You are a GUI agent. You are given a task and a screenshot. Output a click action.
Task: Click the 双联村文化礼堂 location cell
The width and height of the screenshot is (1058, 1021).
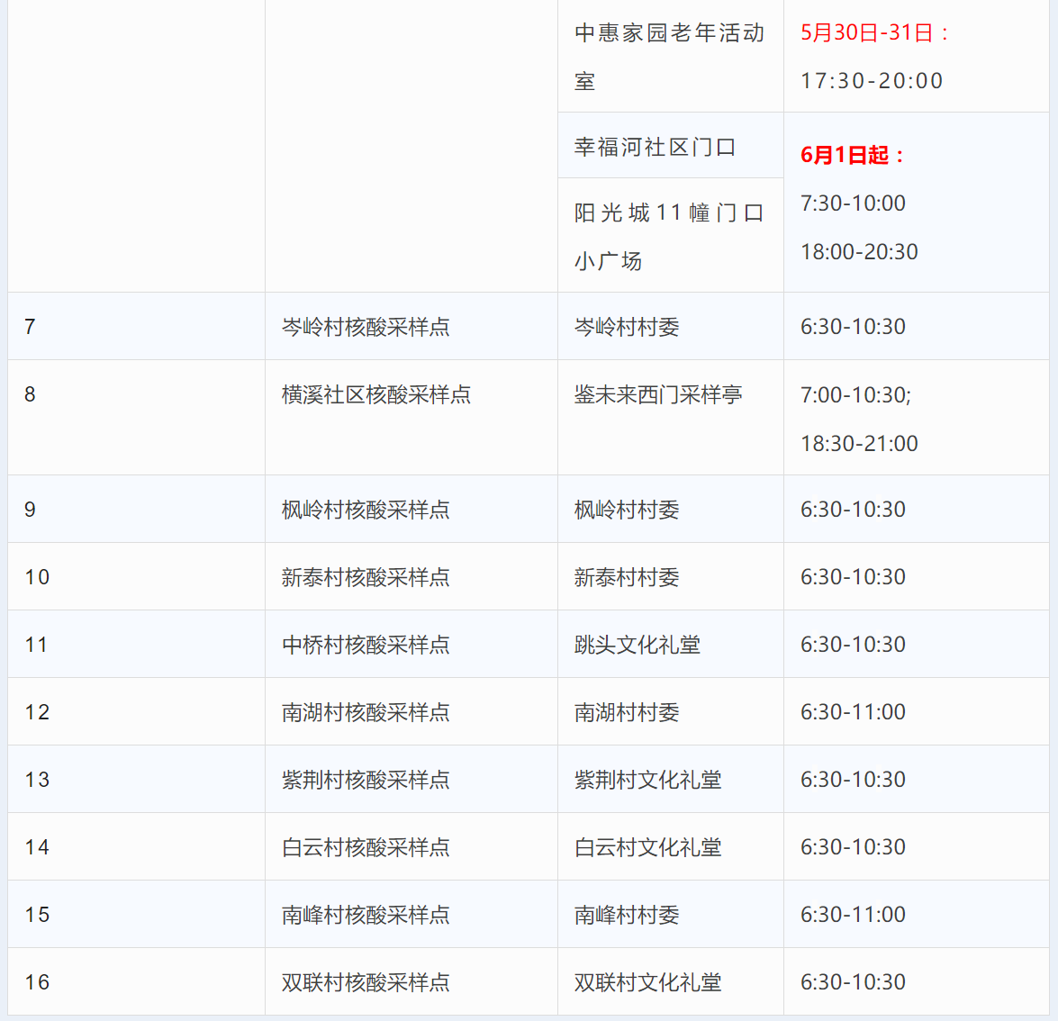pos(648,982)
